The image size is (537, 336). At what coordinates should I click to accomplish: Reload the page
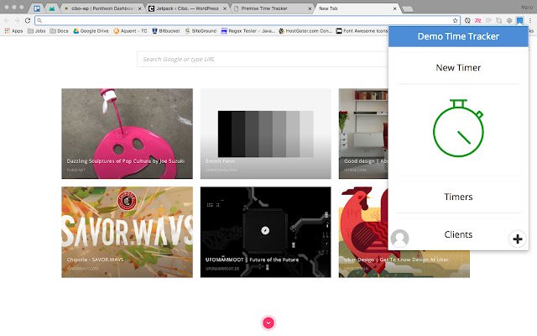tap(28, 20)
